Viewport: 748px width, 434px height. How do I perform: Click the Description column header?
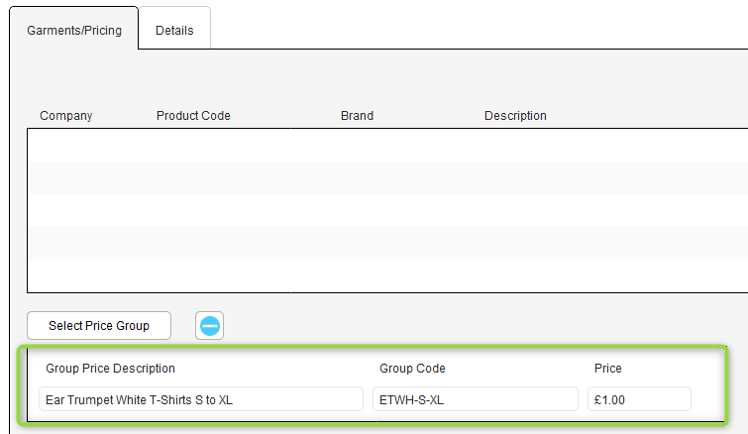(515, 116)
